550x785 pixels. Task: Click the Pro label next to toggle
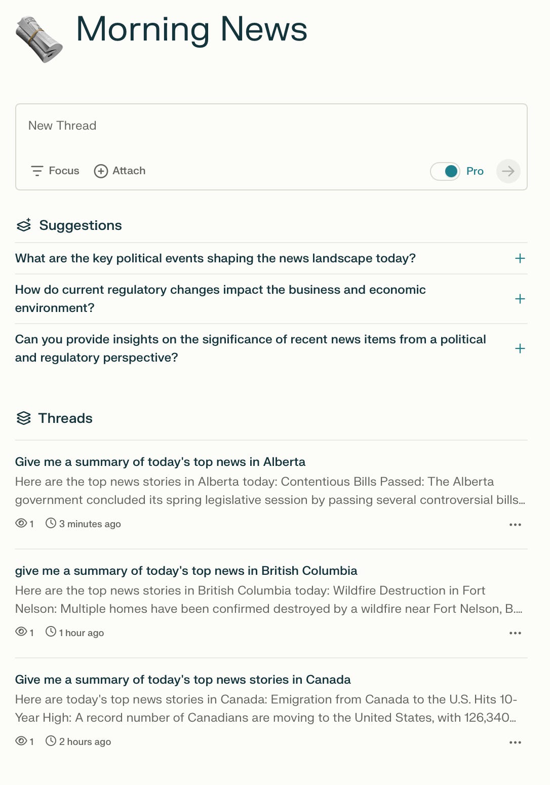[x=475, y=171]
